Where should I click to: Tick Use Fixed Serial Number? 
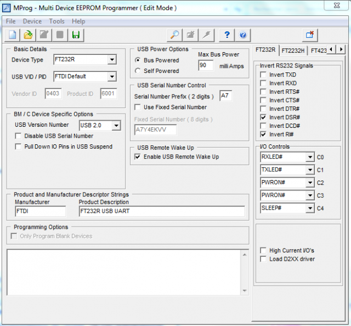coord(171,108)
